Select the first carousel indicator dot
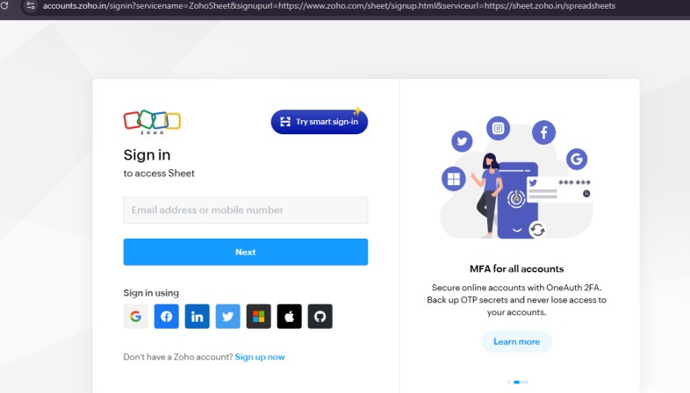Viewport: 690px width, 393px height. [x=509, y=382]
